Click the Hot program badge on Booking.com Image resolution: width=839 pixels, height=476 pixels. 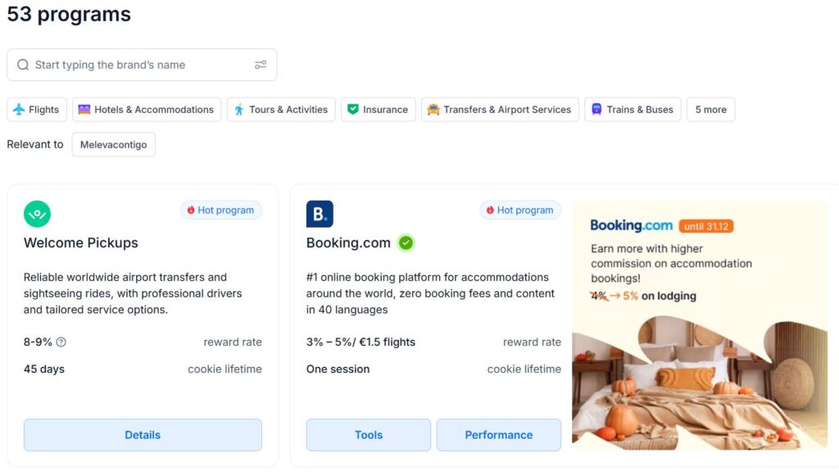520,211
